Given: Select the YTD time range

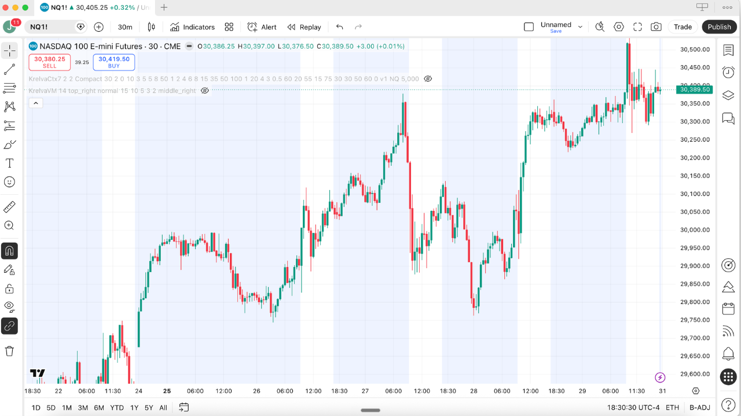Looking at the screenshot, I should (x=117, y=407).
